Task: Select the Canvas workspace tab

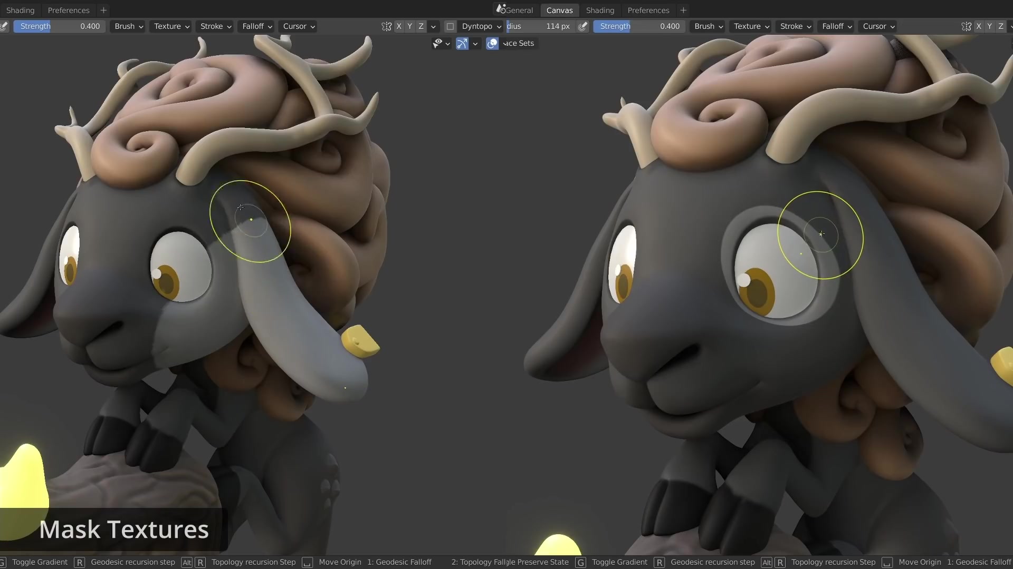Action: [559, 10]
